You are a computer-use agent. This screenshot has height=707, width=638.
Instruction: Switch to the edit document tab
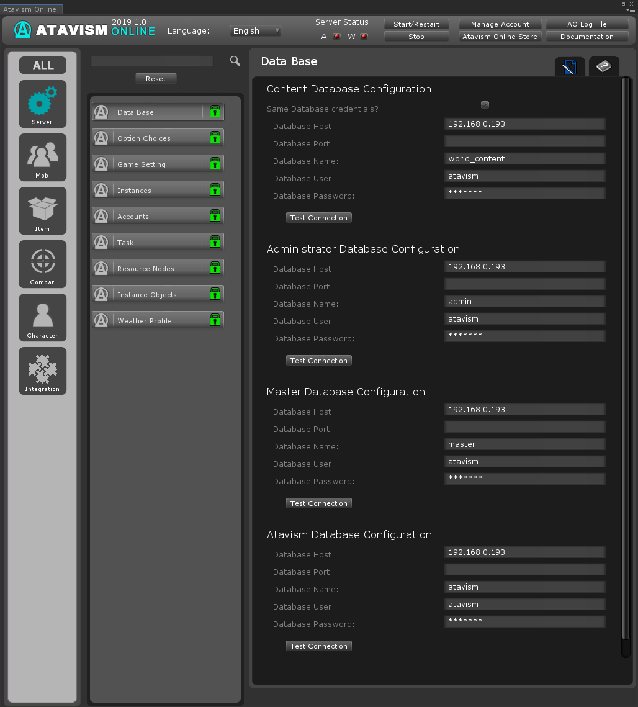tap(569, 66)
